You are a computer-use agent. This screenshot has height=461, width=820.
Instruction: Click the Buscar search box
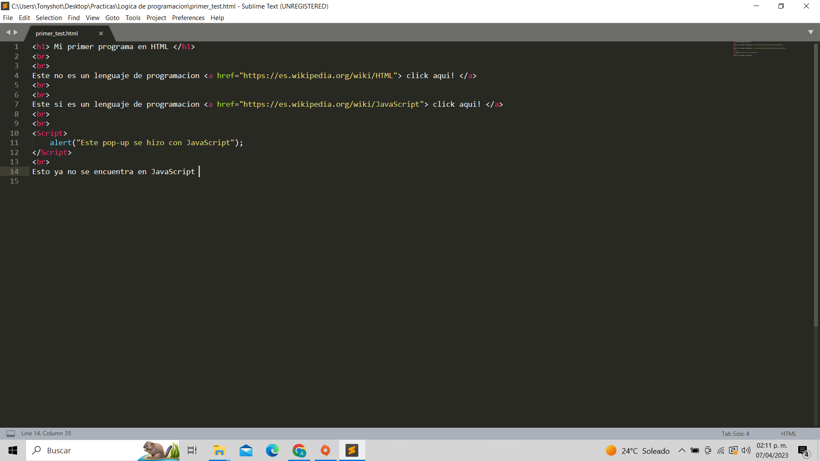click(85, 451)
